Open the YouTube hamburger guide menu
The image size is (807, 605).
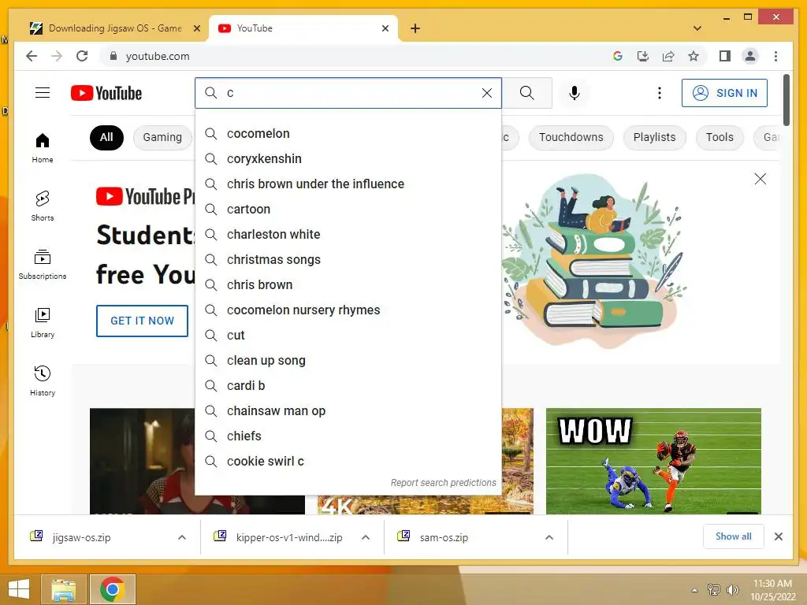(x=43, y=93)
